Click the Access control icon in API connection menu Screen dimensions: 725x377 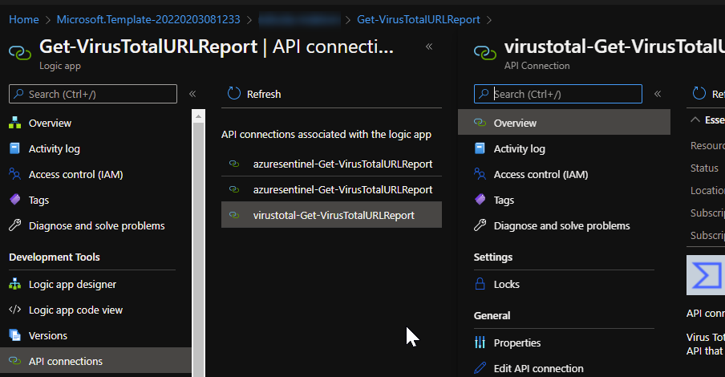tap(480, 174)
